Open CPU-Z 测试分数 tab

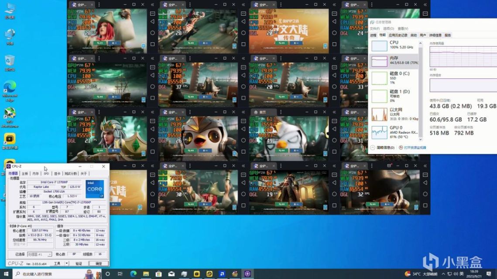click(x=71, y=174)
